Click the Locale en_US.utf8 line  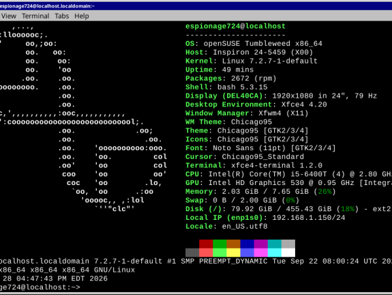coord(226,227)
